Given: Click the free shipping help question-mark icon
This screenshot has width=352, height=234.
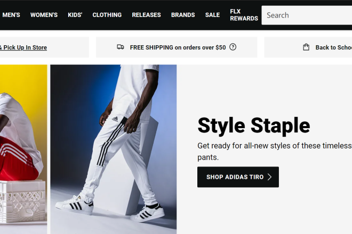Looking at the screenshot, I should coord(233,47).
